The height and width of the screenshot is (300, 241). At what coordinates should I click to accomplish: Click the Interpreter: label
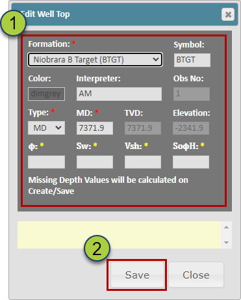pyautogui.click(x=98, y=79)
